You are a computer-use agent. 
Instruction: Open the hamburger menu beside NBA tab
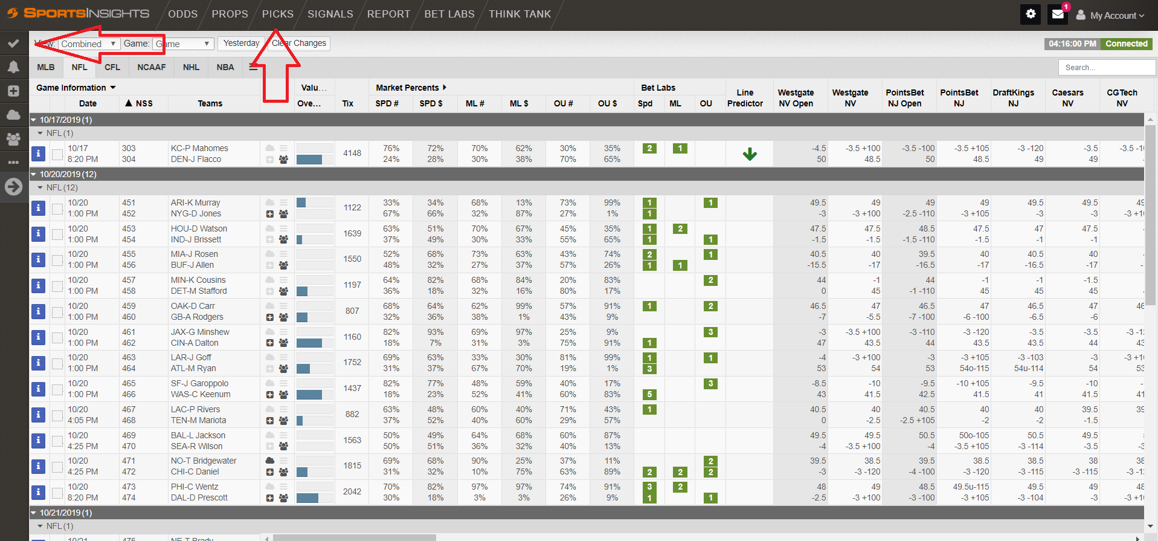pyautogui.click(x=253, y=67)
